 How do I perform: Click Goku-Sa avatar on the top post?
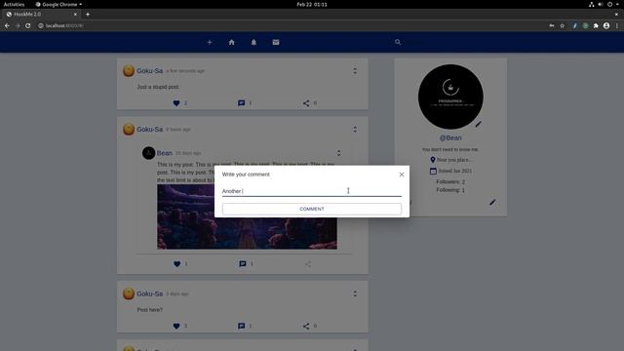[129, 71]
